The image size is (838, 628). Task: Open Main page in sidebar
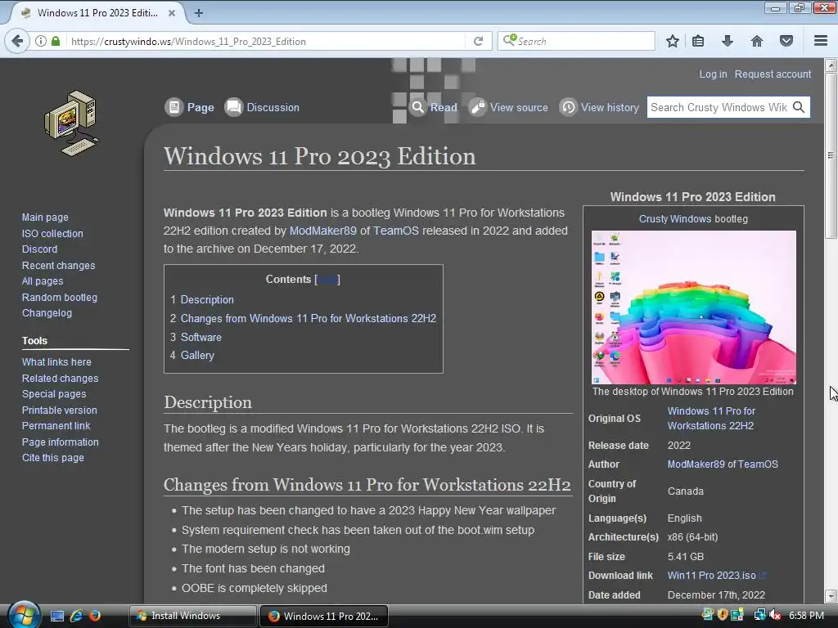pyautogui.click(x=45, y=218)
